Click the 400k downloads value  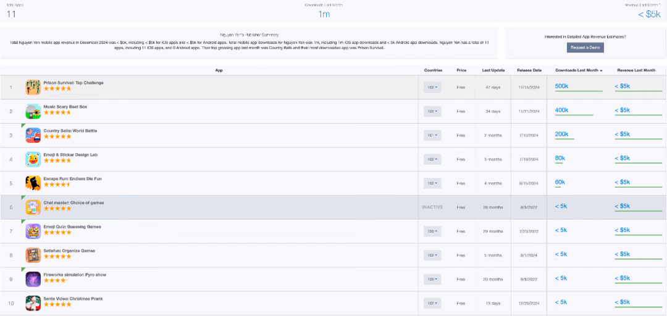click(561, 110)
